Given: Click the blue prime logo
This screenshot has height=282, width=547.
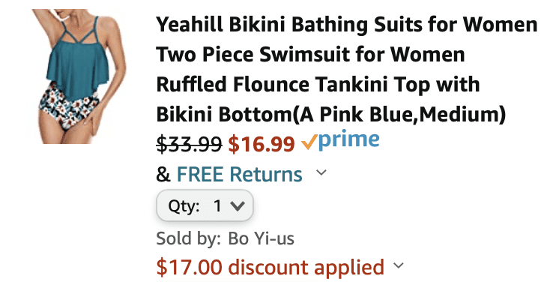Looking at the screenshot, I should [x=348, y=140].
